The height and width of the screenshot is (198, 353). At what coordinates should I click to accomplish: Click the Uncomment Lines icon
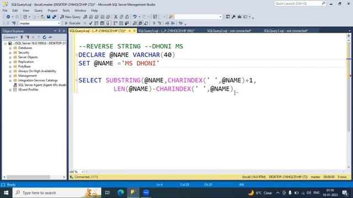(x=159, y=23)
